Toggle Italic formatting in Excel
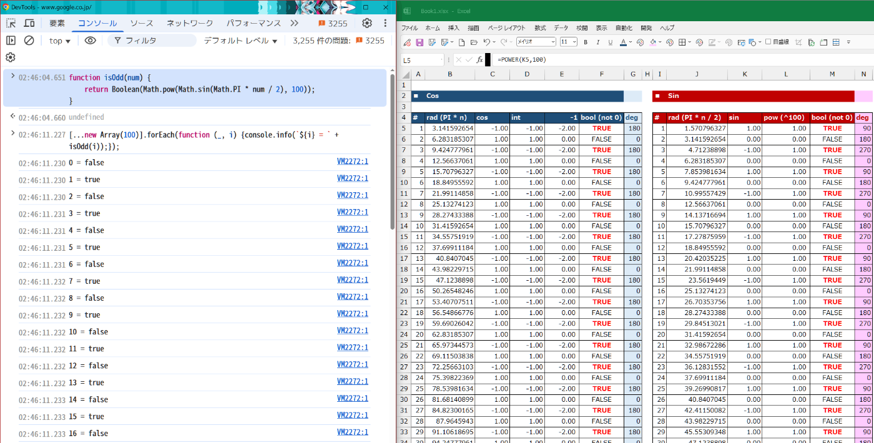The height and width of the screenshot is (443, 874). (597, 42)
